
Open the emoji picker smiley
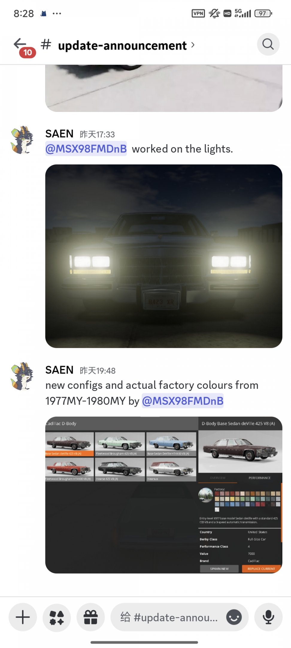click(234, 617)
